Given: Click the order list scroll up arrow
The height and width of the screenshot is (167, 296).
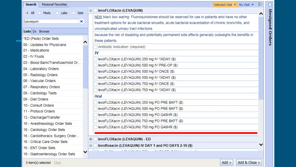Looking at the screenshot, I should click(261, 14).
